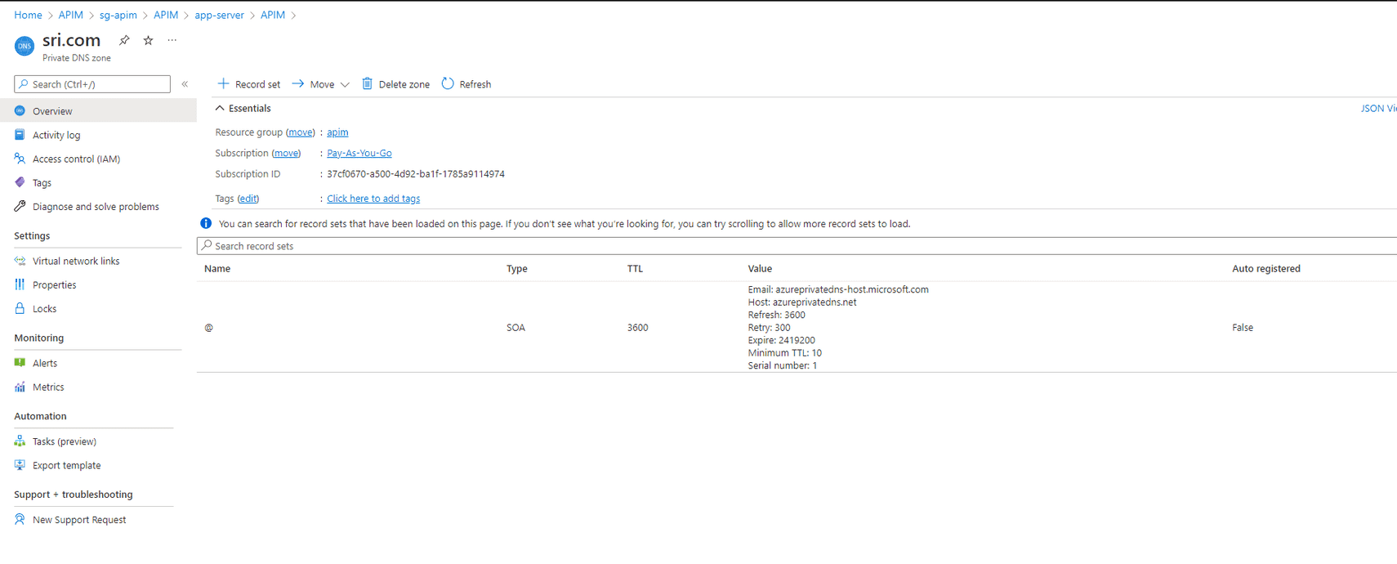Open the apim resource group link
The height and width of the screenshot is (564, 1397).
[337, 132]
